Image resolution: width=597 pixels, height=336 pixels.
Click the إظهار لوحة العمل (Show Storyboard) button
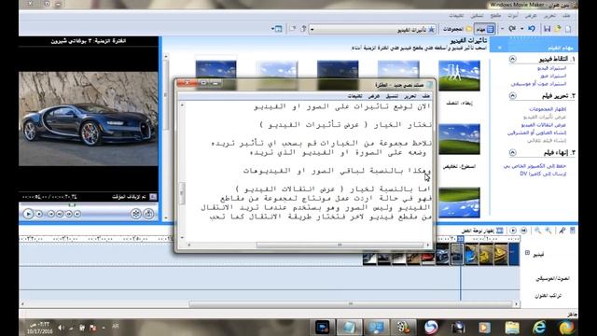(x=483, y=231)
